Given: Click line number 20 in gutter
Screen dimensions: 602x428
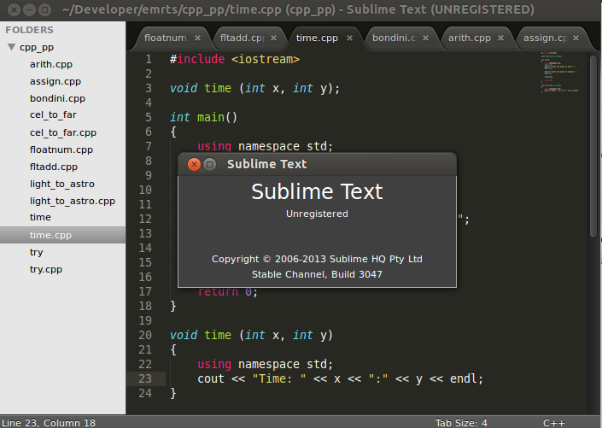Looking at the screenshot, I should pos(145,336).
